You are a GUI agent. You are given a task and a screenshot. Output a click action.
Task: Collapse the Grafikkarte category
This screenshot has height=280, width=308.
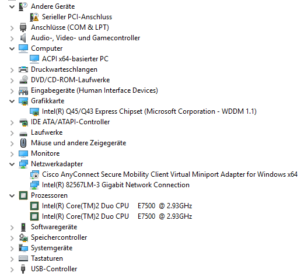coord(12,101)
